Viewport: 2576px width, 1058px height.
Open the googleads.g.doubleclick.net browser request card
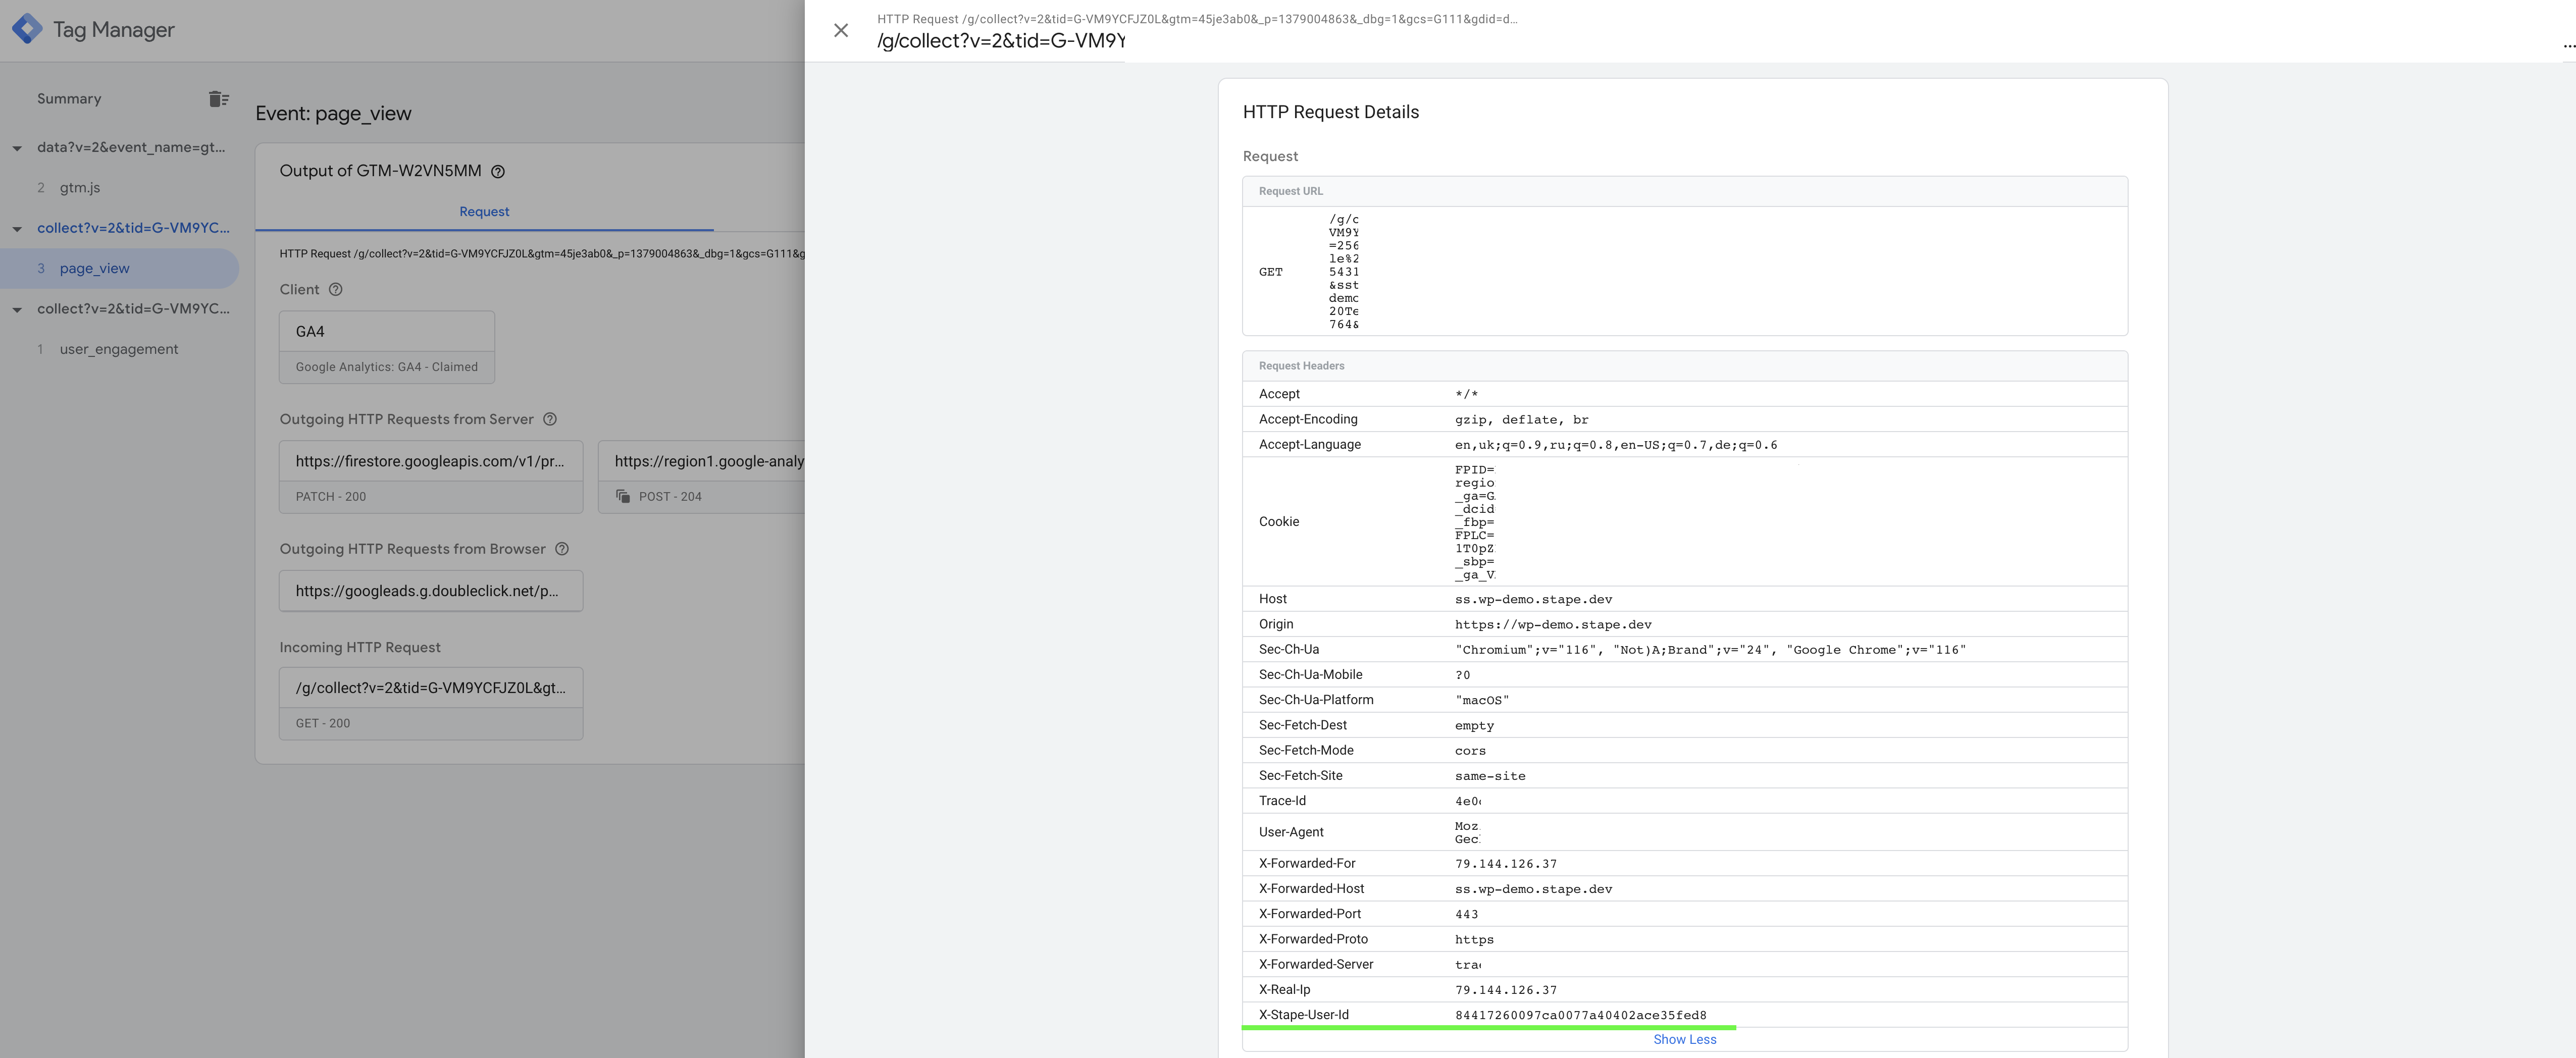[x=431, y=591]
